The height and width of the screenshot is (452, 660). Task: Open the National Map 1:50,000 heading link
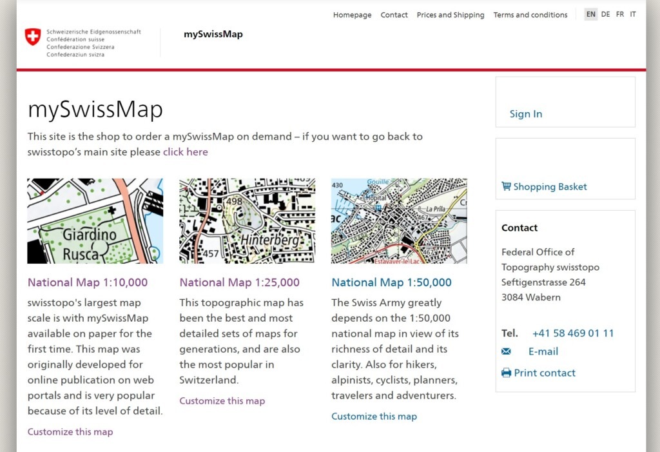391,282
